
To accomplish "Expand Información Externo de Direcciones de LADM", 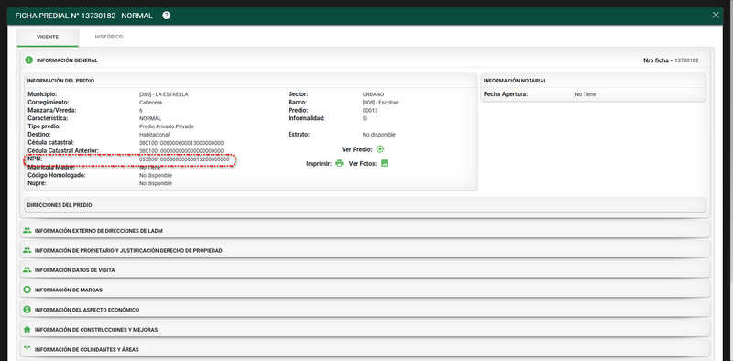I will [x=365, y=231].
